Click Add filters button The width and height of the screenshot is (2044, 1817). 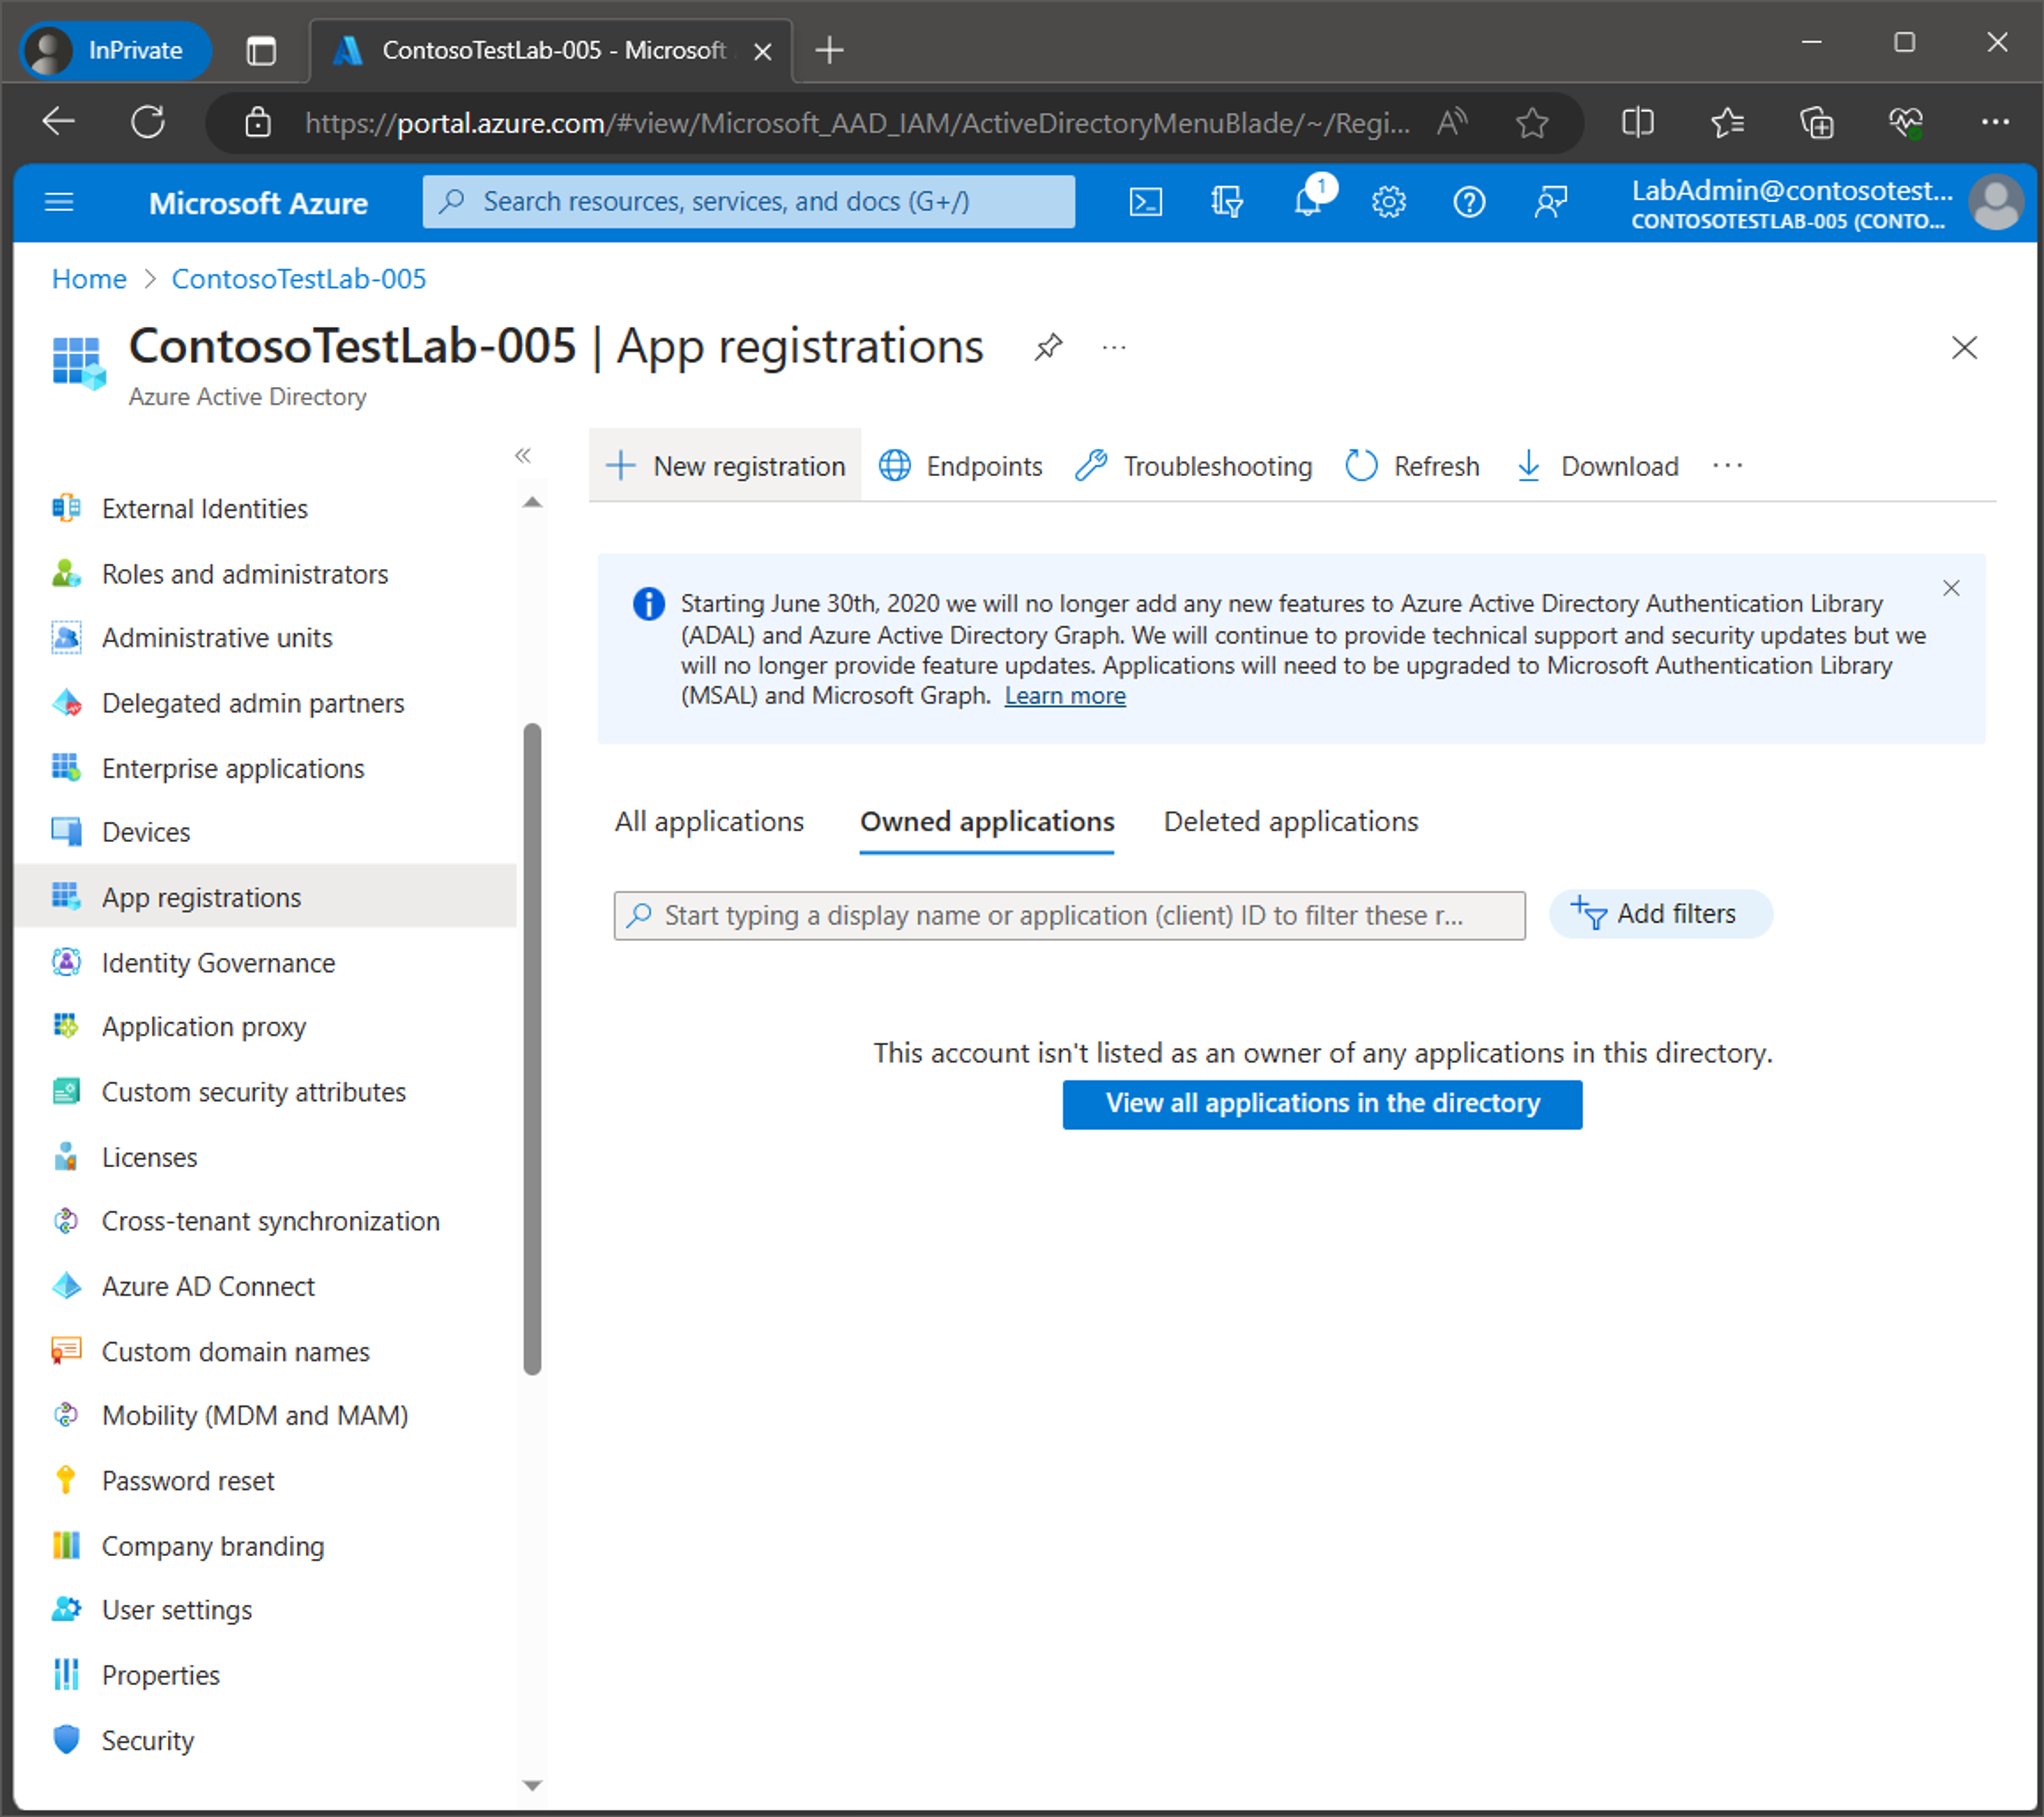tap(1660, 914)
